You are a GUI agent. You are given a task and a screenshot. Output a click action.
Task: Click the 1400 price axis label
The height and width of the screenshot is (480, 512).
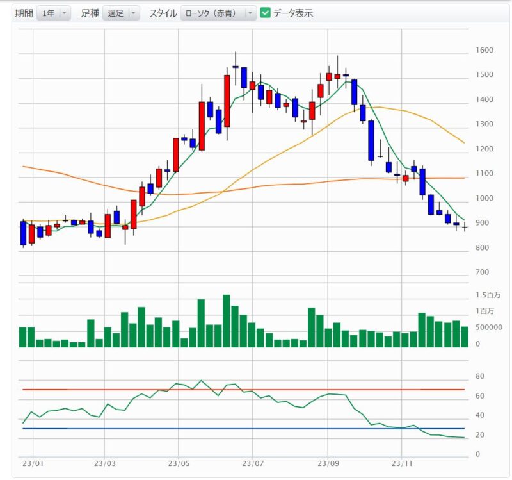click(484, 99)
